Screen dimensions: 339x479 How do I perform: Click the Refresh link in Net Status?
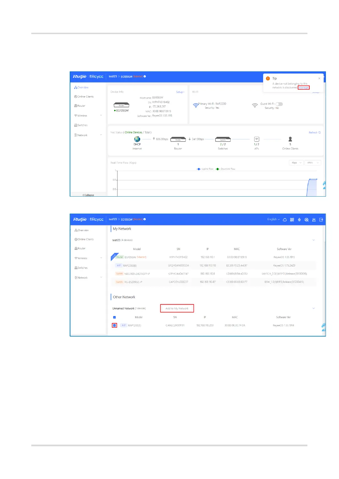(x=315, y=133)
